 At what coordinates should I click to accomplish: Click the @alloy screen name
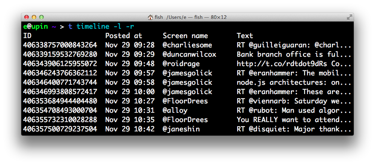(x=175, y=110)
